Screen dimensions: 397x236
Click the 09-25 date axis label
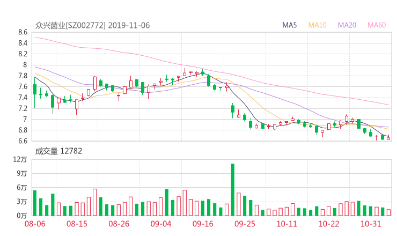click(x=245, y=224)
